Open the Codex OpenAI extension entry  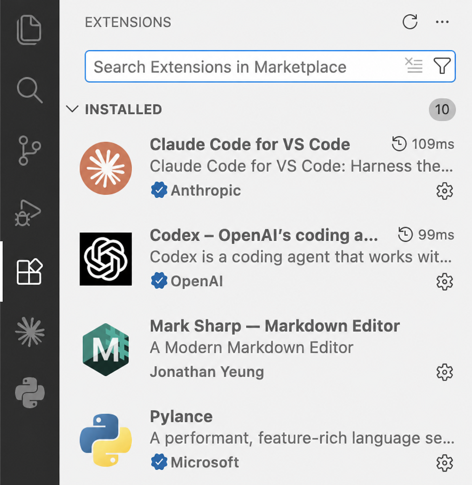click(x=266, y=259)
